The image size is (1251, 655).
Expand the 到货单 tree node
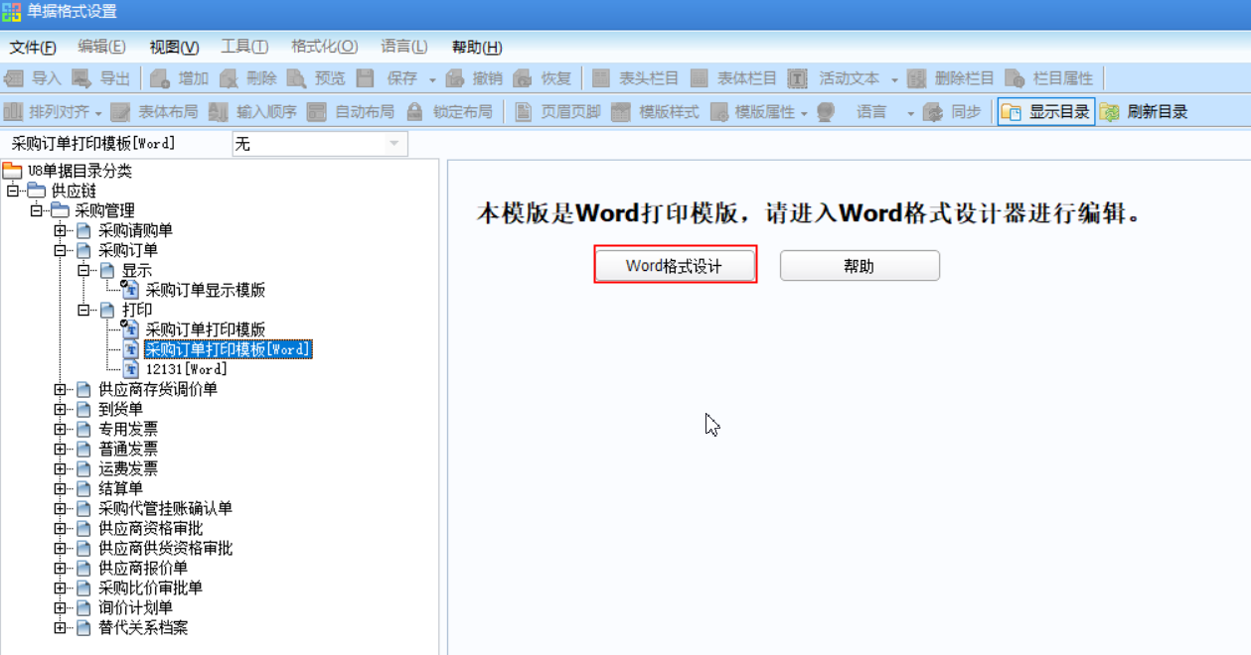[61, 409]
